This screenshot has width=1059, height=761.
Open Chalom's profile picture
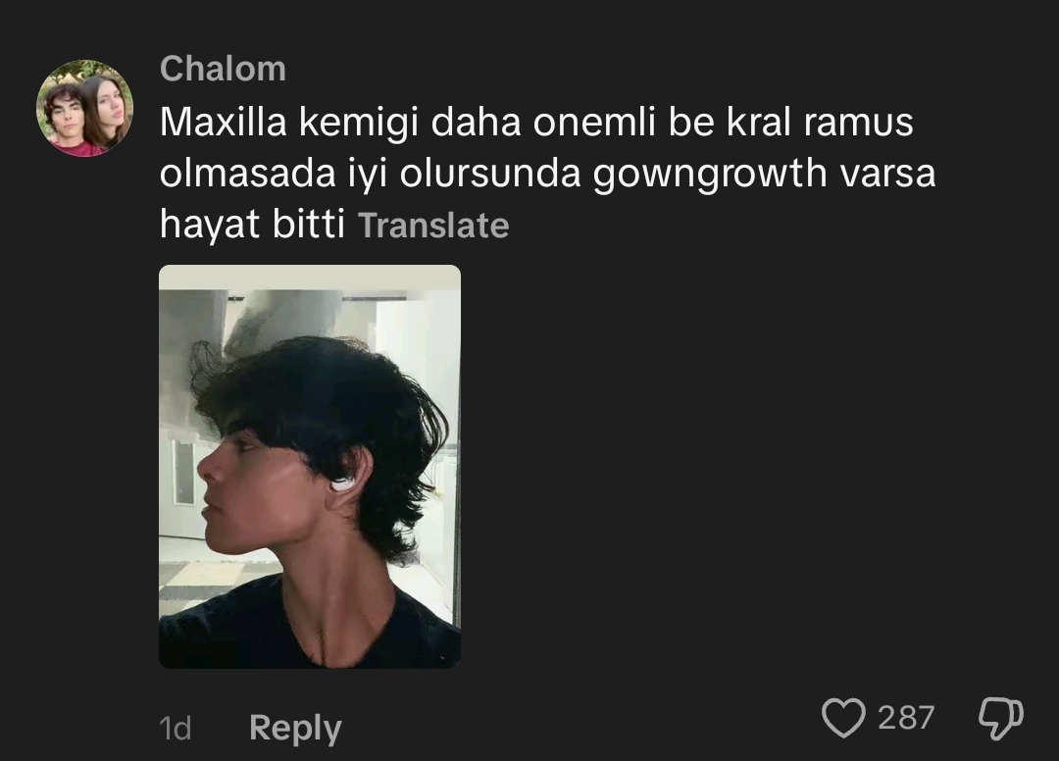84,108
